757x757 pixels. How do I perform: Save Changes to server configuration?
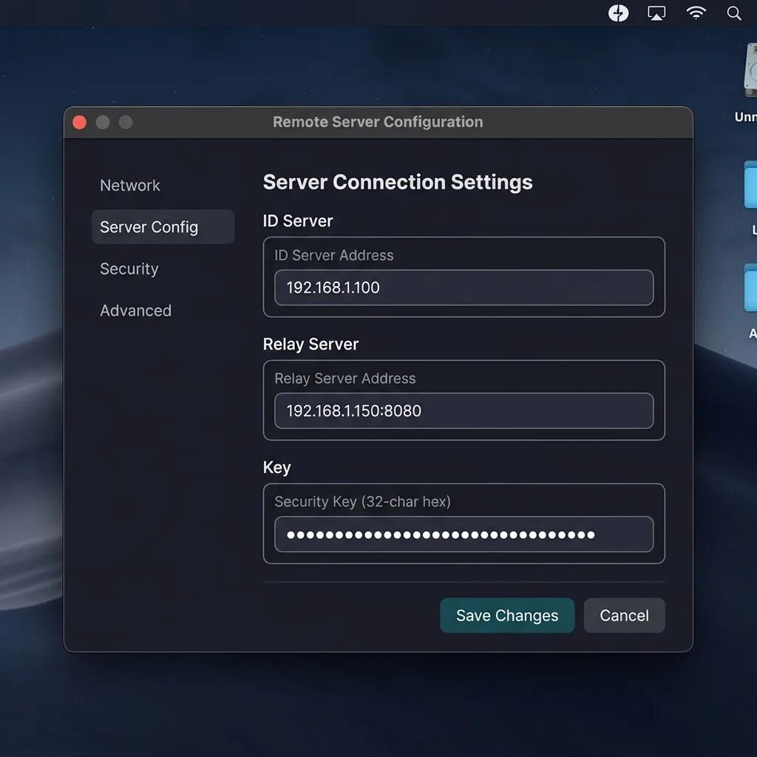click(x=507, y=616)
